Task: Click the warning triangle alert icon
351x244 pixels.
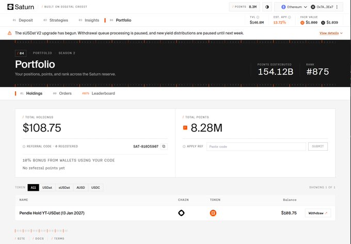Action: pyautogui.click(x=10, y=33)
